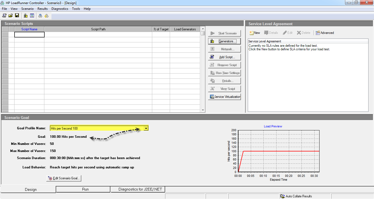
Task: Click the Edit Scenario Goal... button
Action: coord(64,178)
